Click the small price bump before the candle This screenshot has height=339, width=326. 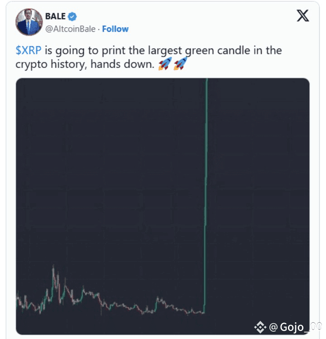pos(158,300)
